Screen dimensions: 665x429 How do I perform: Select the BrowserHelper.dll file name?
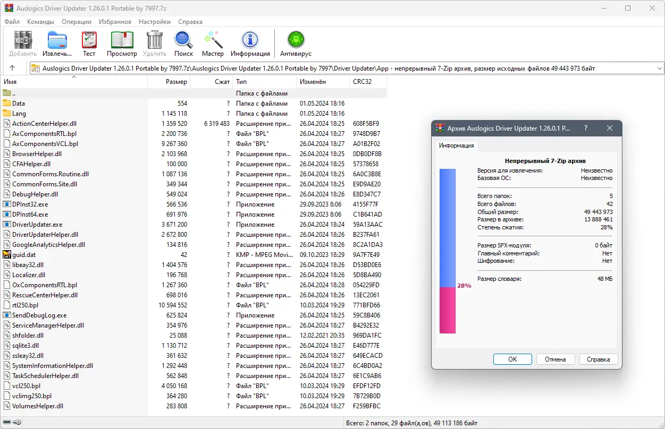pos(37,154)
